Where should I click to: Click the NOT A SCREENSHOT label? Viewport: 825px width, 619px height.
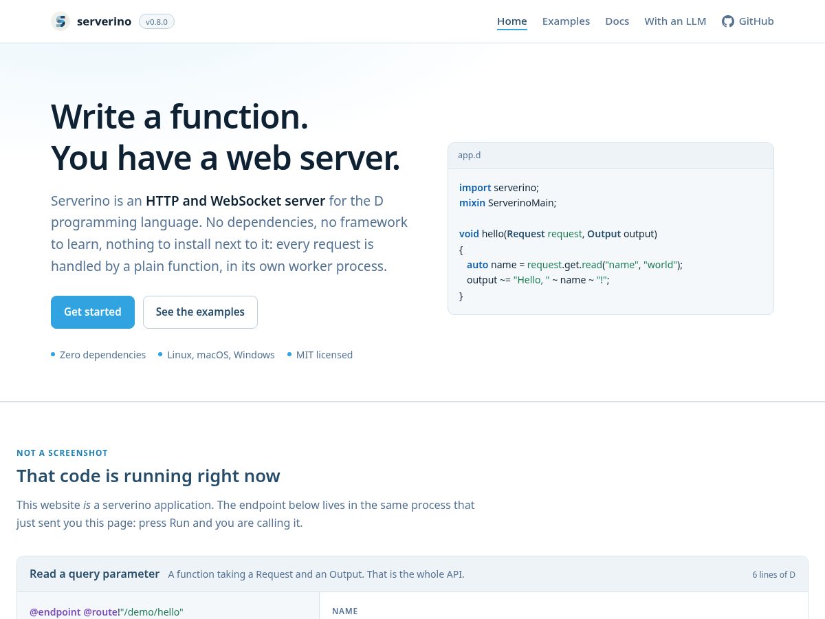62,453
